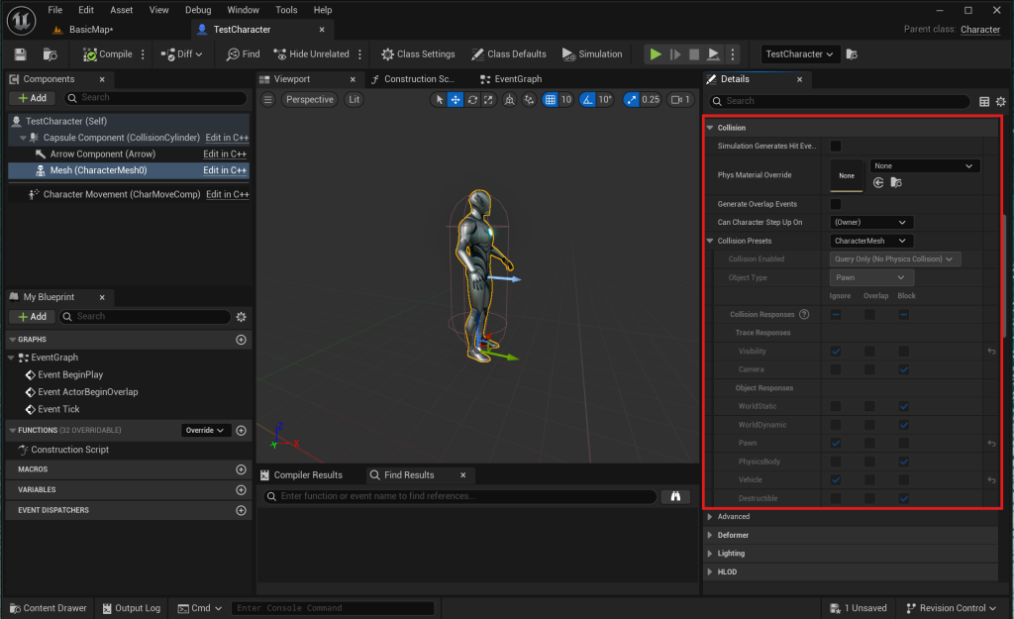Toggle grid snapping icon
The height and width of the screenshot is (619, 1014).
point(550,100)
